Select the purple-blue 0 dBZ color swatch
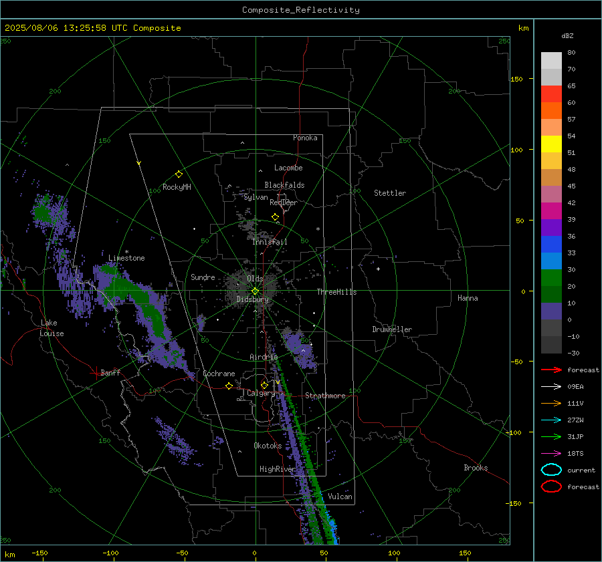602x562 pixels. tap(551, 311)
